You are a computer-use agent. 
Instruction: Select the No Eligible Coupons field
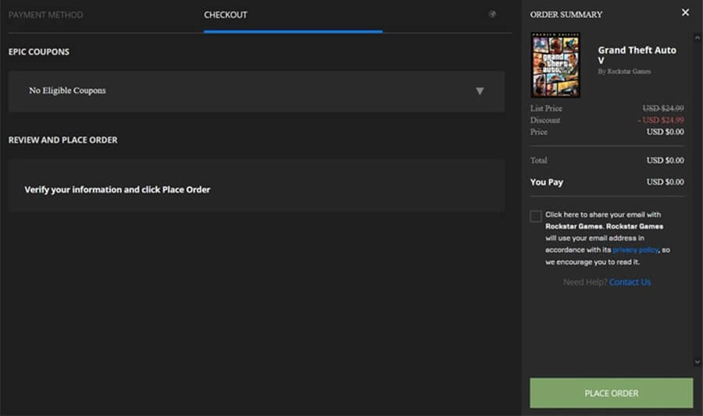(256, 91)
